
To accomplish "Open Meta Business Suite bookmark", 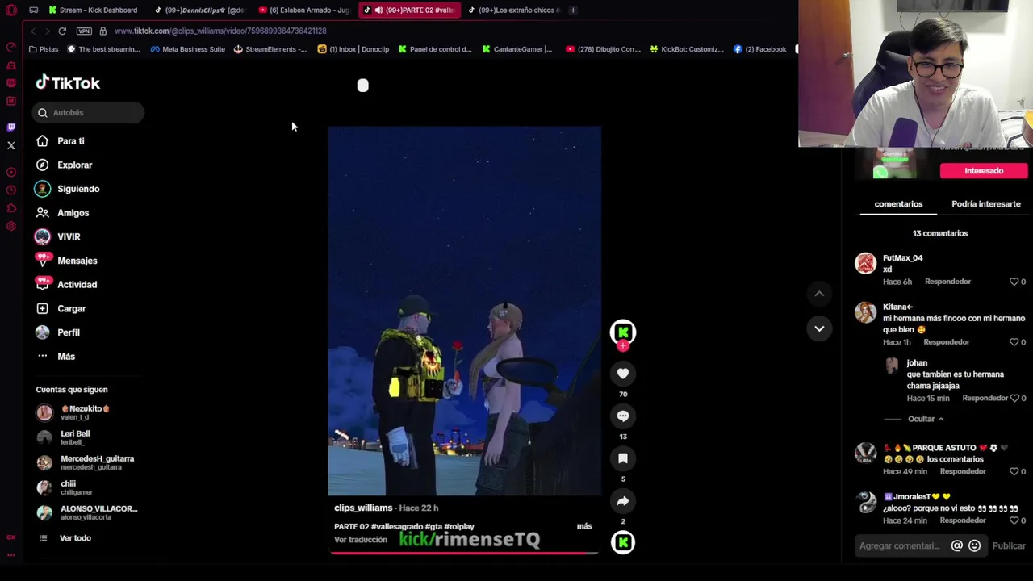I will click(x=187, y=49).
